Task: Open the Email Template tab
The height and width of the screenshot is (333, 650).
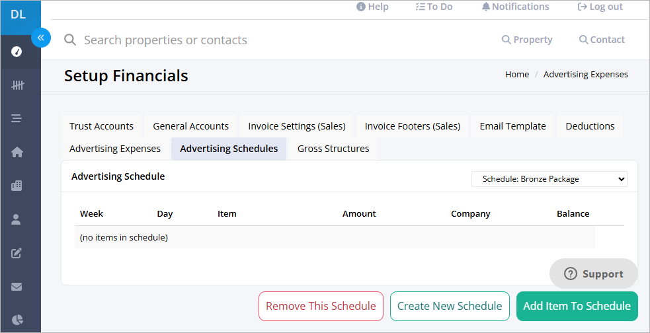Action: click(512, 126)
